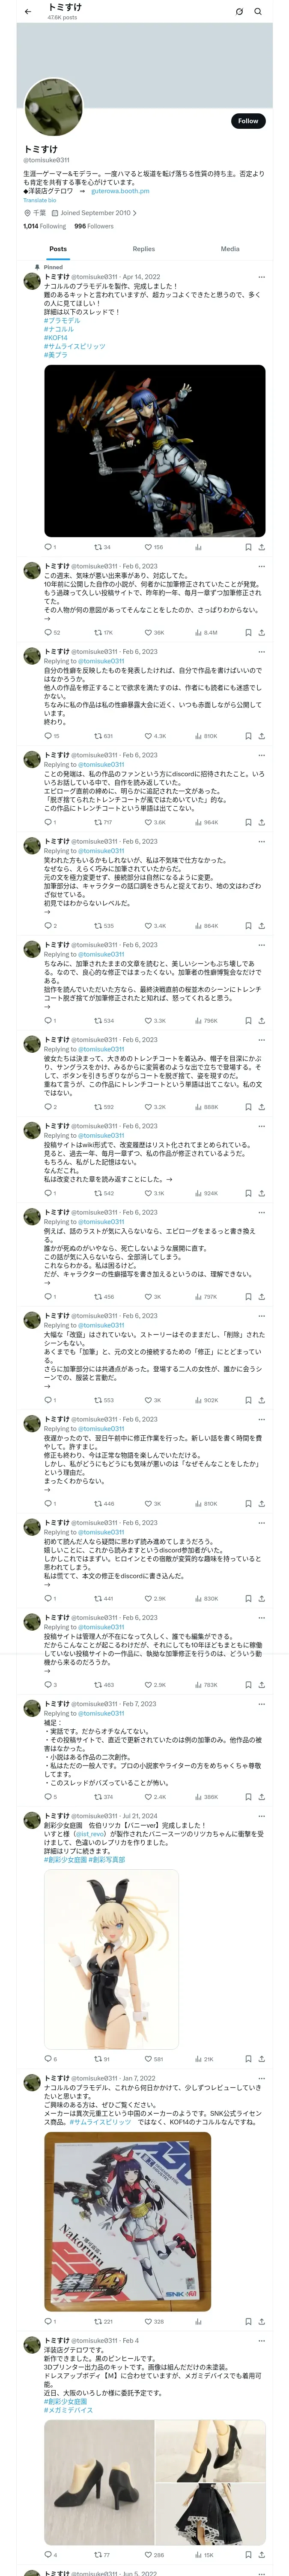289x2576 pixels.
Task: Open the Media tab
Action: [x=229, y=249]
